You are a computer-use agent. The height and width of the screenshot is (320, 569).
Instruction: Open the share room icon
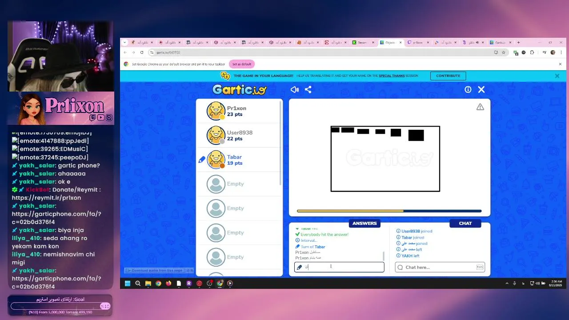(308, 90)
